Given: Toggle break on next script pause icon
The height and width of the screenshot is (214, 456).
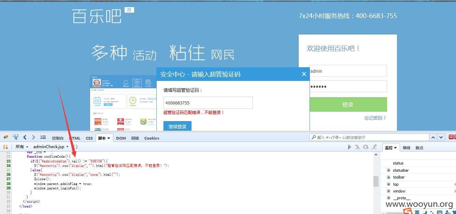Looking at the screenshot, I should (5, 147).
